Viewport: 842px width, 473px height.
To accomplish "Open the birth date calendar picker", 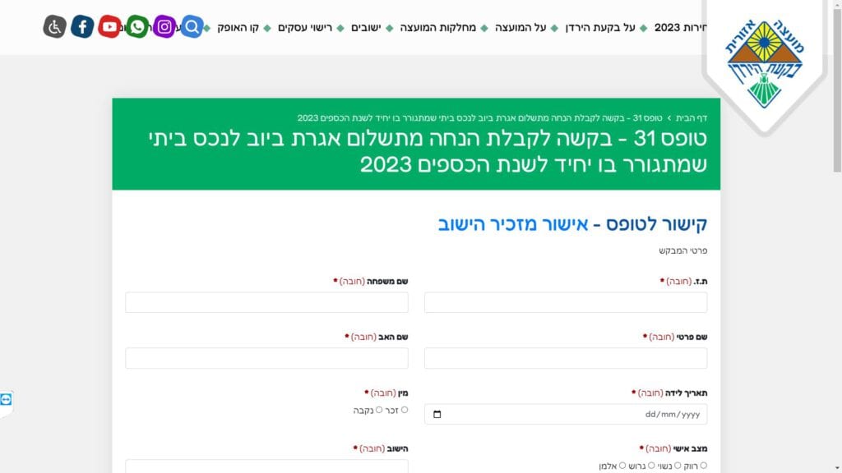I will (437, 414).
